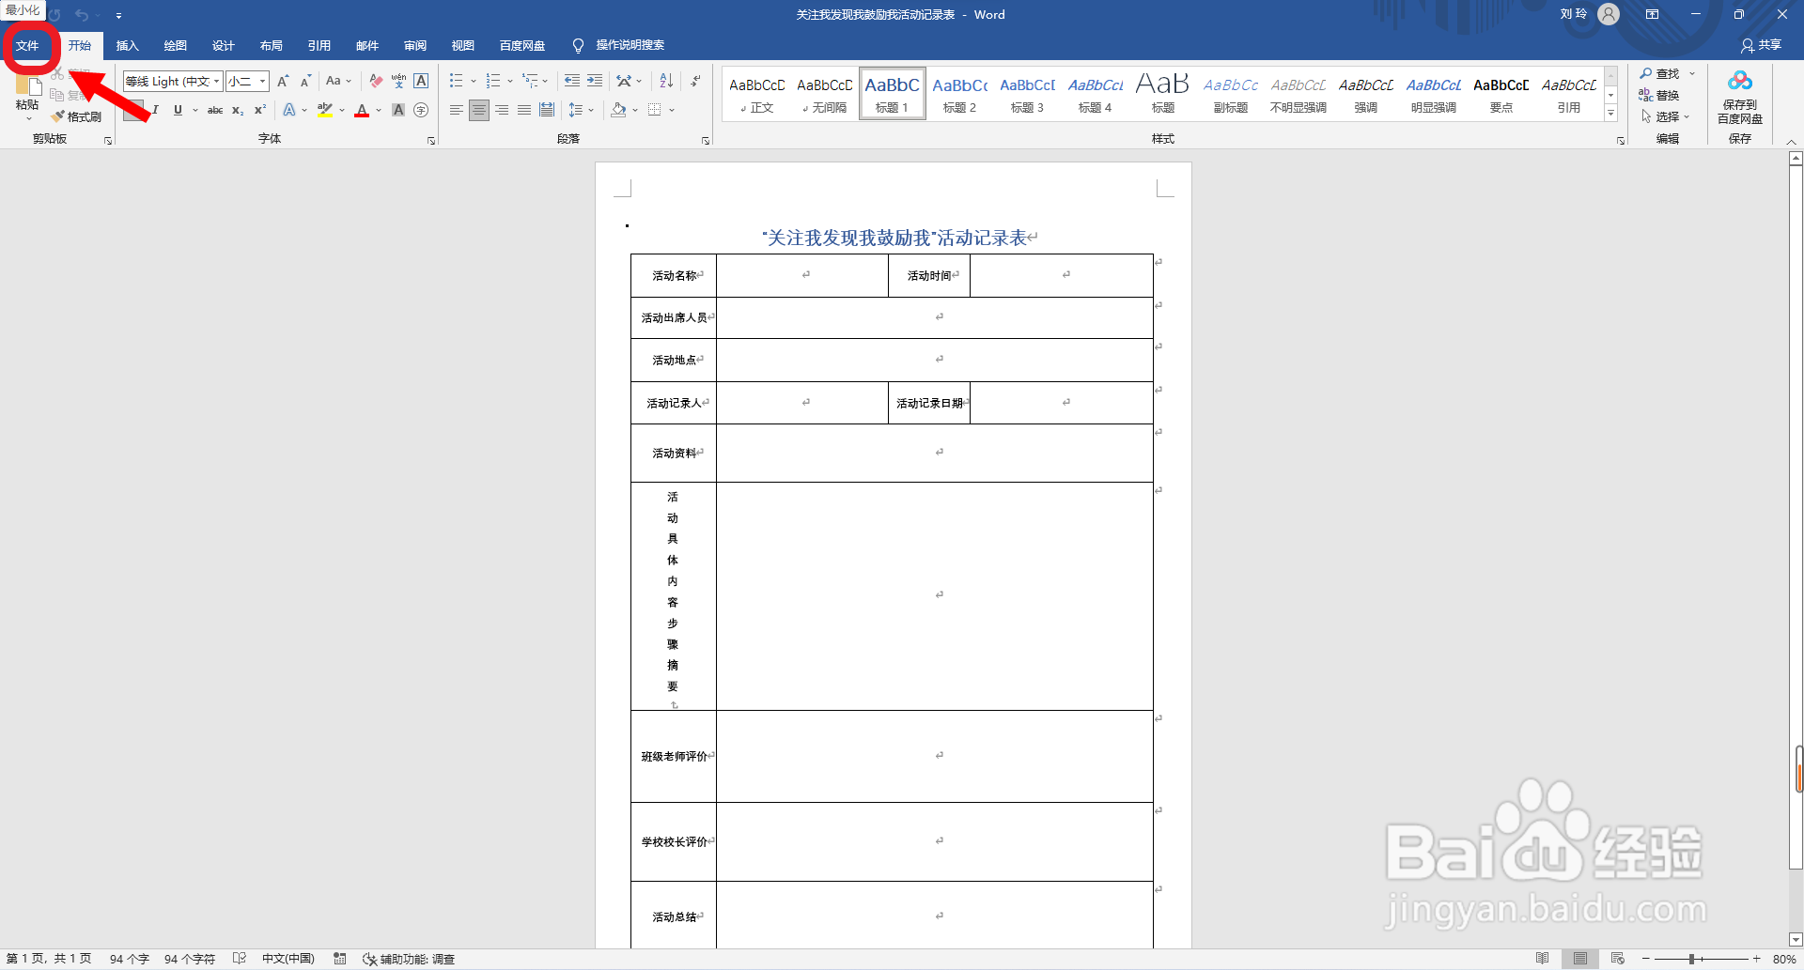Toggle center alignment
Viewport: 1804px width, 970px height.
[479, 110]
